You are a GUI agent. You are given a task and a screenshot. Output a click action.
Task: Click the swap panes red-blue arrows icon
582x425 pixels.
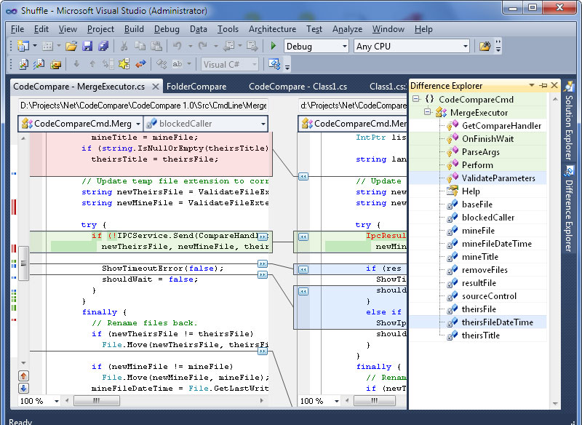pos(140,64)
